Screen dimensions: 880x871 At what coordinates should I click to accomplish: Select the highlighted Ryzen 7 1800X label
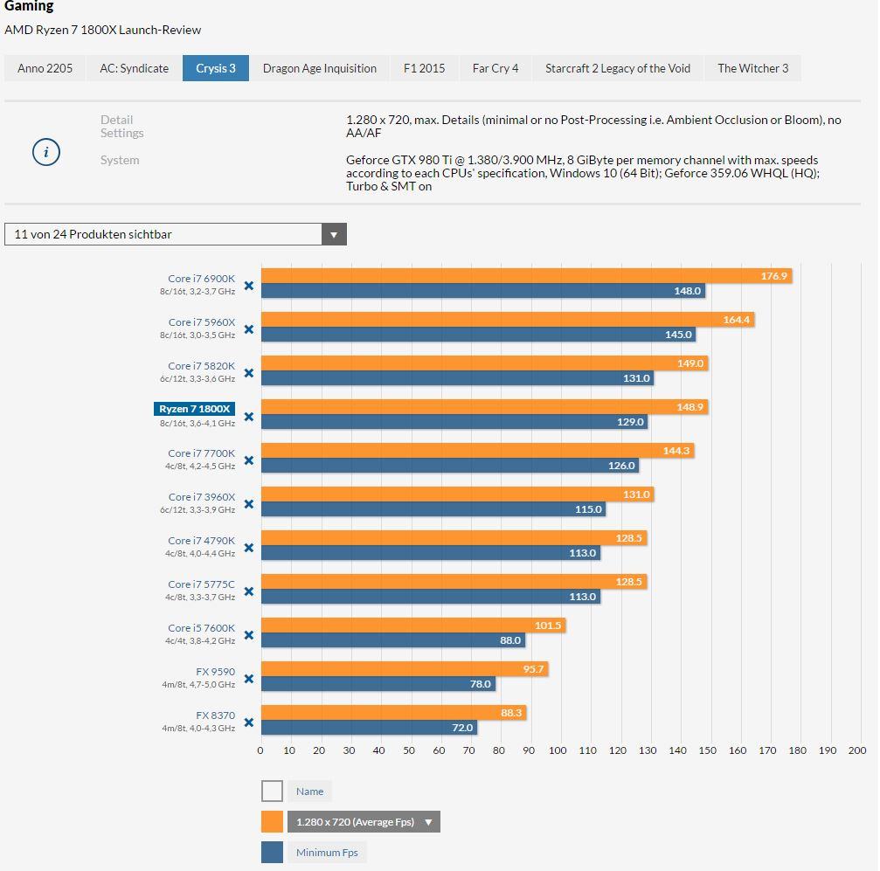194,409
